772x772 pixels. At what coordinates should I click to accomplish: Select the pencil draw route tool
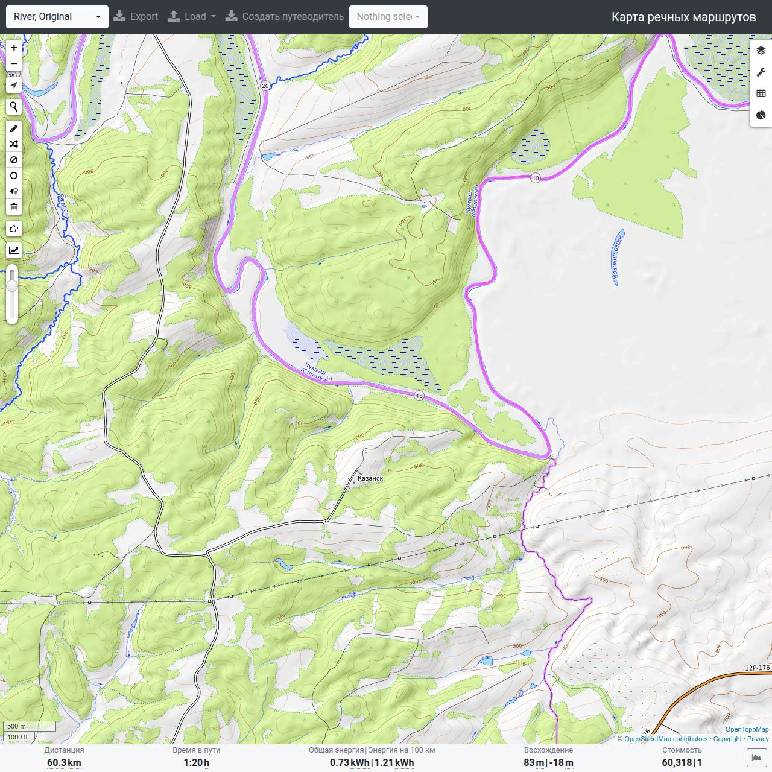tap(14, 128)
